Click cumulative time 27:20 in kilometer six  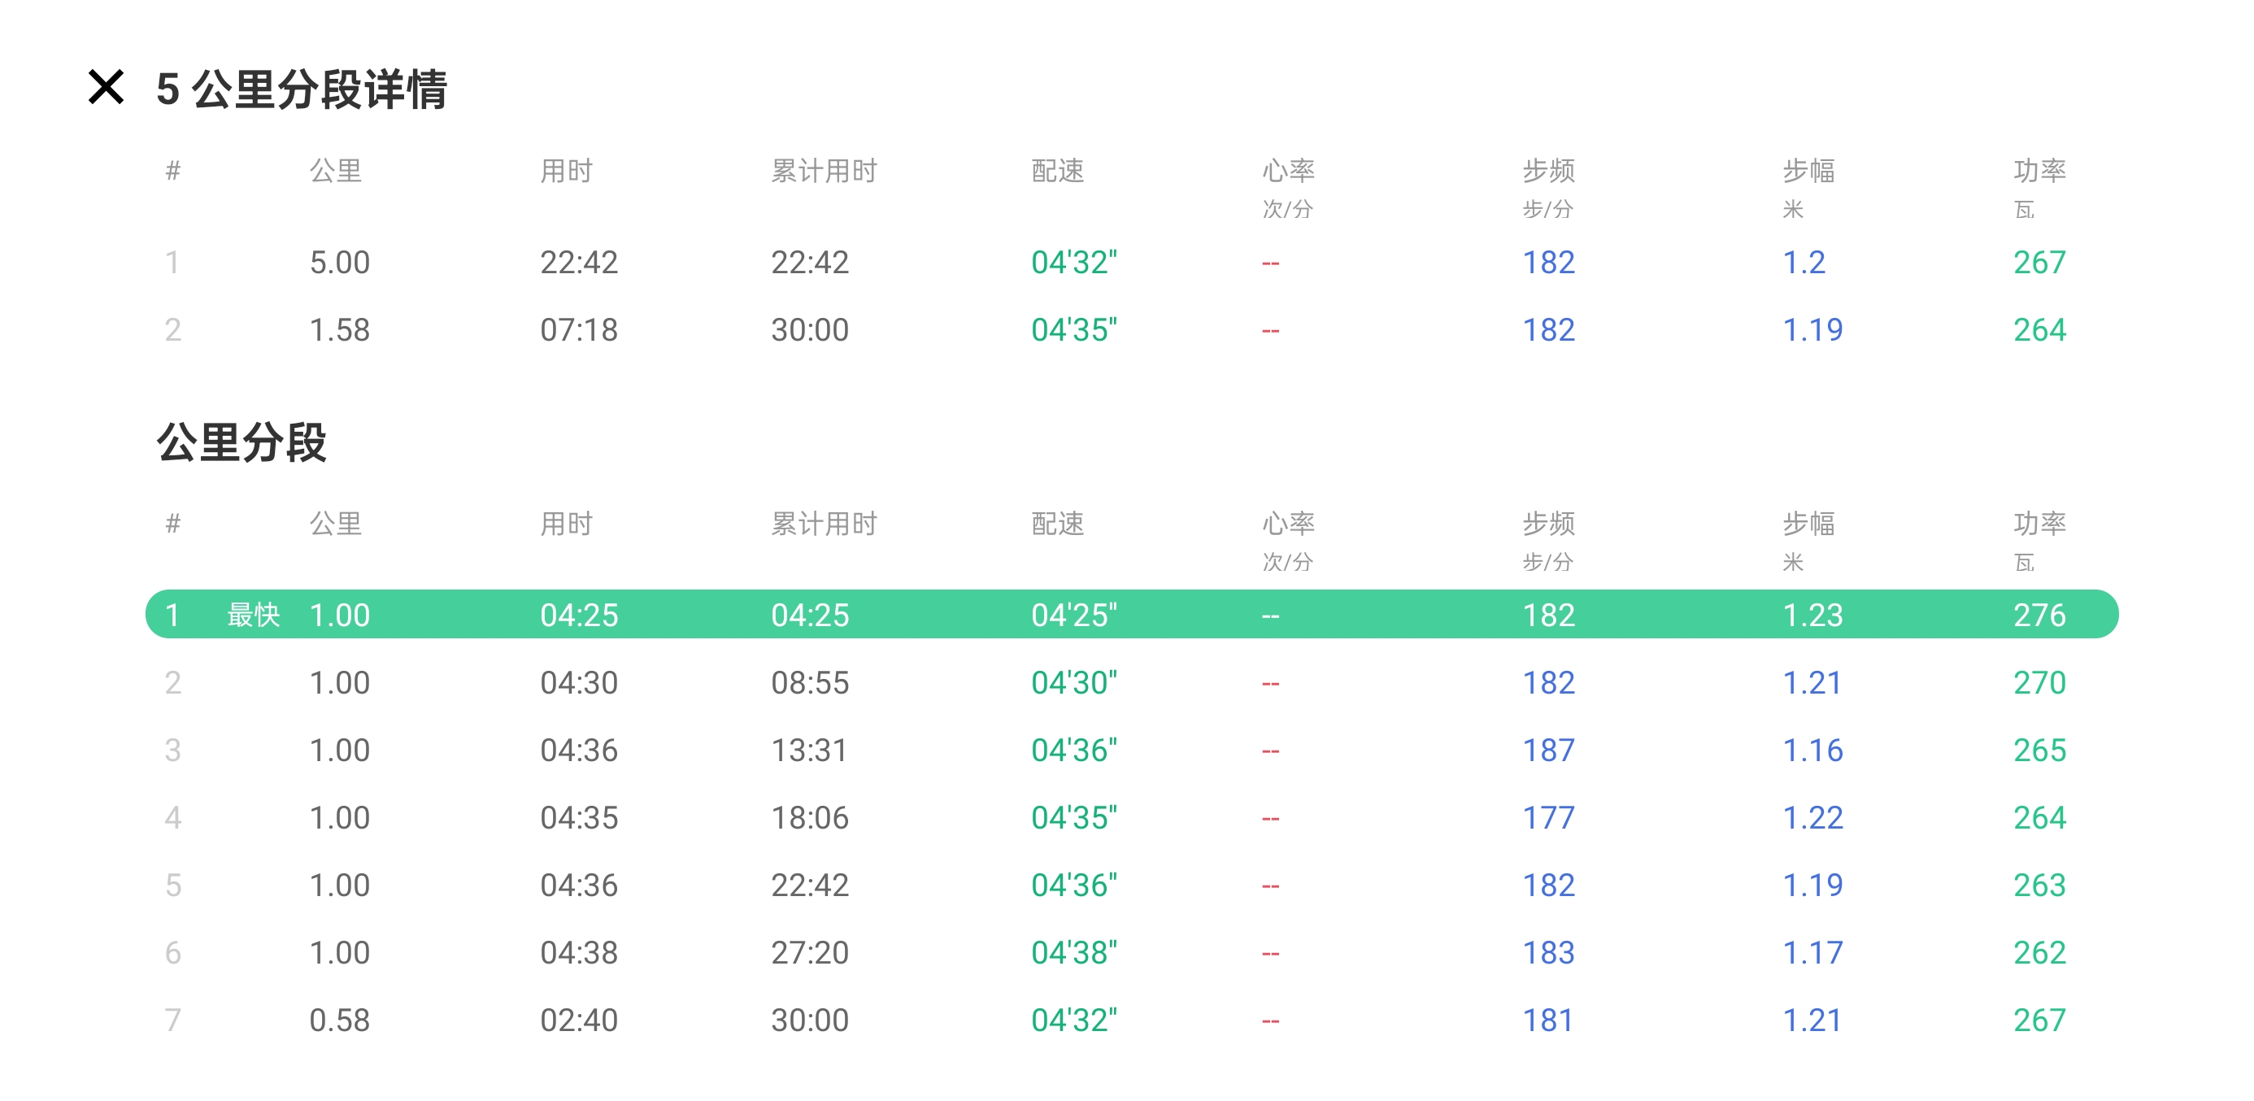809,952
